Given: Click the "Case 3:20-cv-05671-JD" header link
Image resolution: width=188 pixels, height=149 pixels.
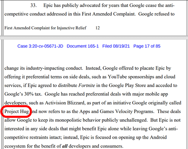Looking at the screenshot, I should [x=40, y=46].
